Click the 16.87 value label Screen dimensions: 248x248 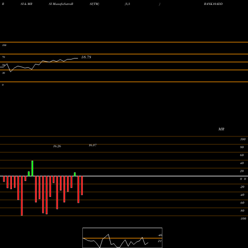[x=93, y=145]
